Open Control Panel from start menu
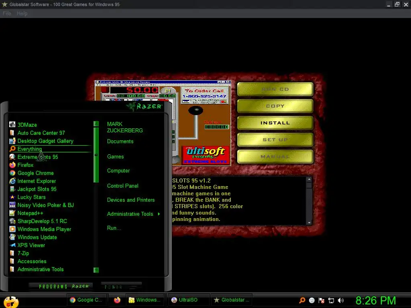The height and width of the screenshot is (308, 411). pyautogui.click(x=123, y=186)
